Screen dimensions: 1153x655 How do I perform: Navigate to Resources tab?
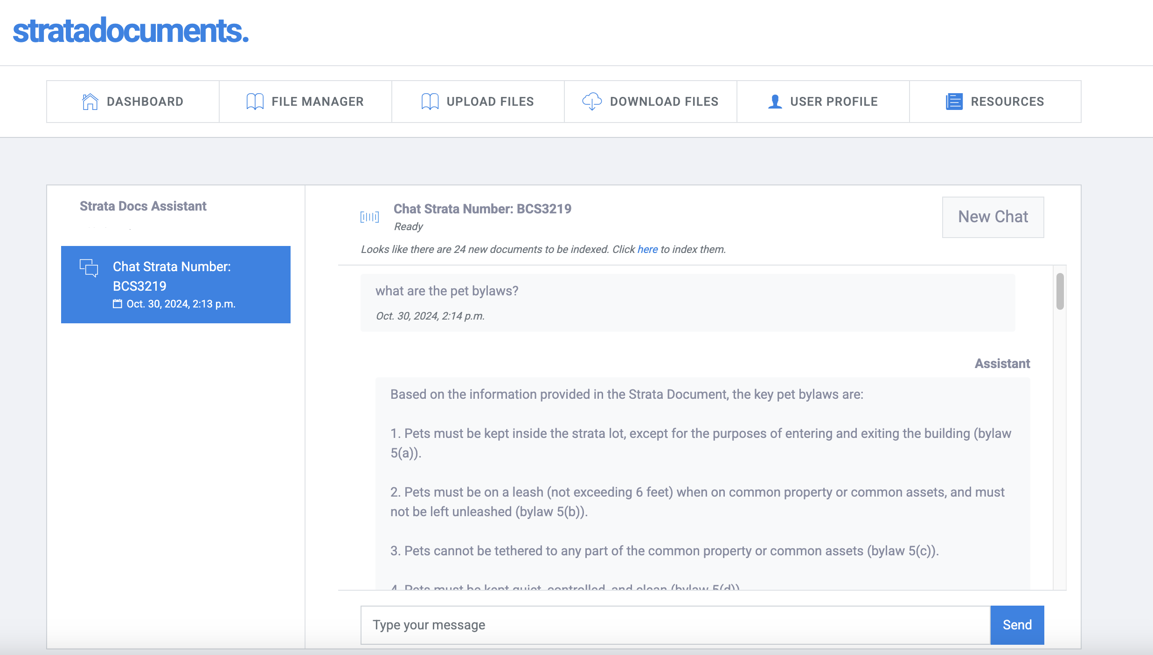tap(995, 102)
